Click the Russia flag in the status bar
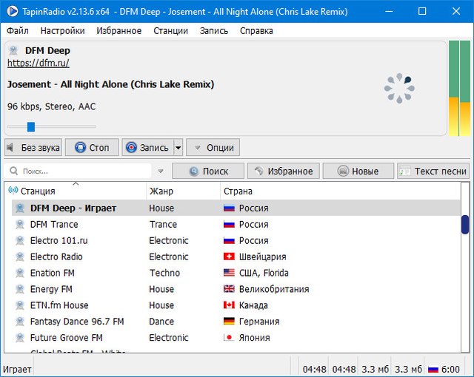The height and width of the screenshot is (377, 474). pos(435,369)
